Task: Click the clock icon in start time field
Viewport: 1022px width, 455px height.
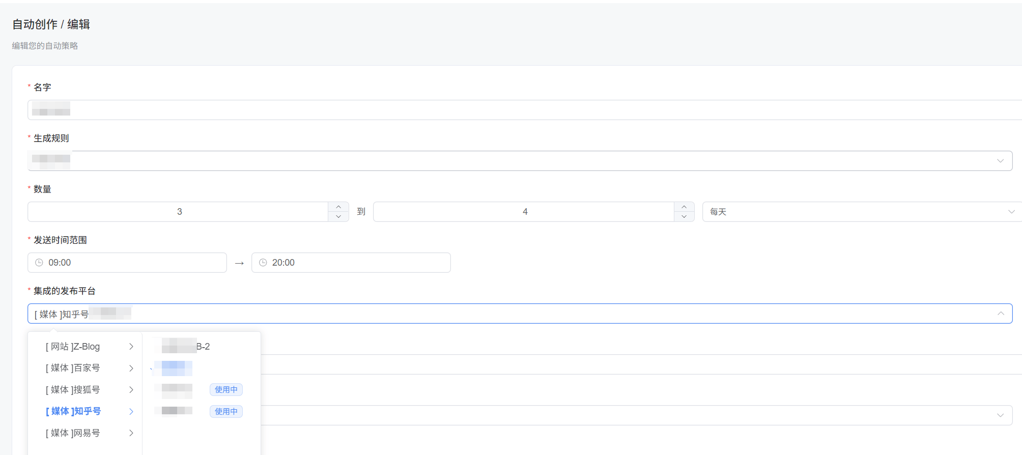Action: tap(39, 263)
